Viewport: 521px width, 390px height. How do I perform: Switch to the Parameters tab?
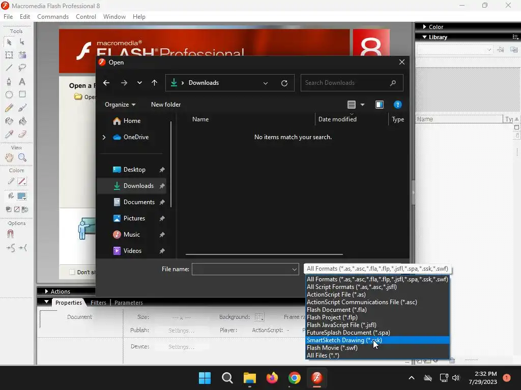(129, 303)
